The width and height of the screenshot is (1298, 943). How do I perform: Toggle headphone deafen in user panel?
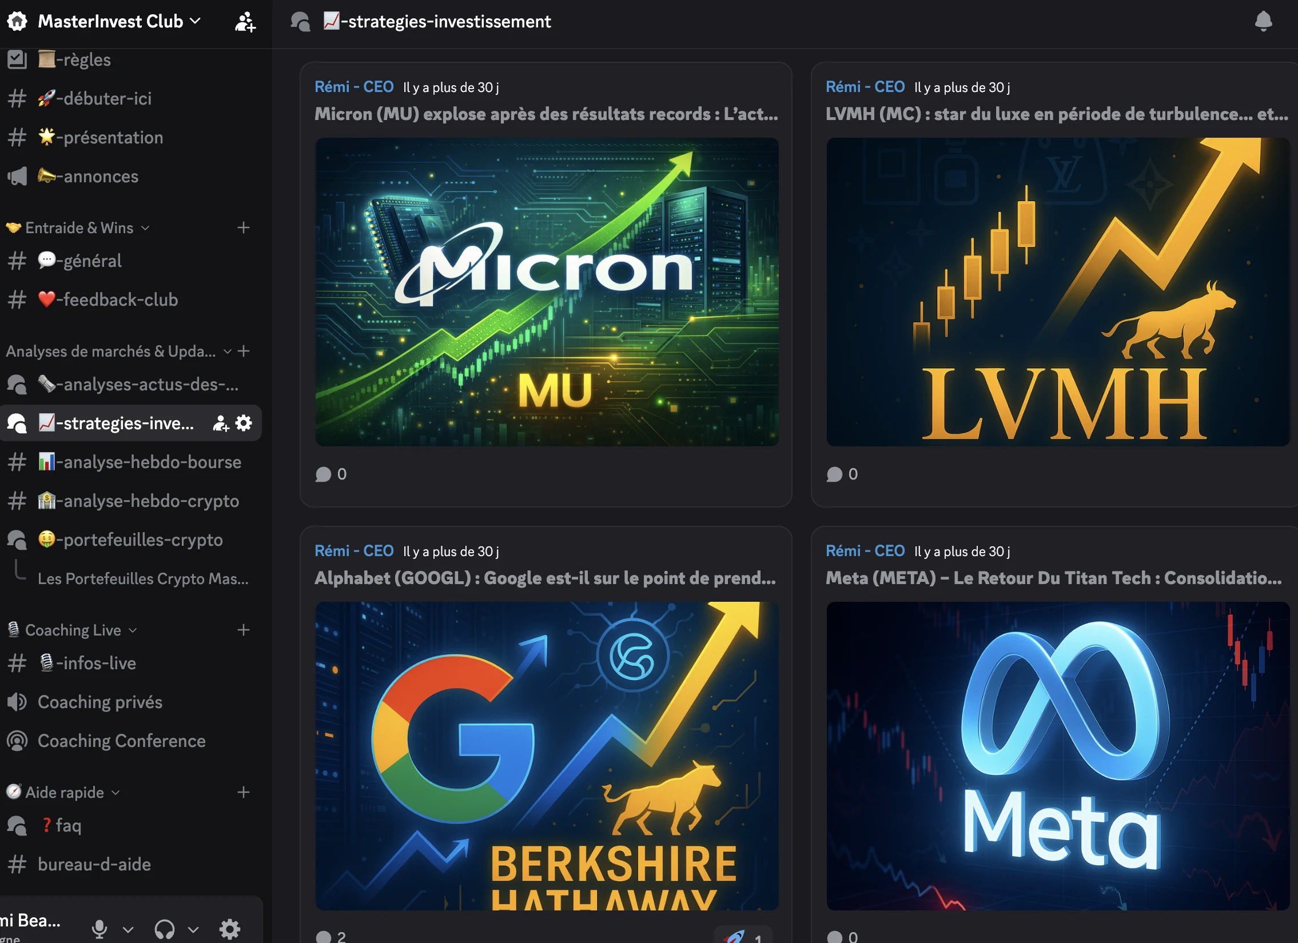coord(164,929)
